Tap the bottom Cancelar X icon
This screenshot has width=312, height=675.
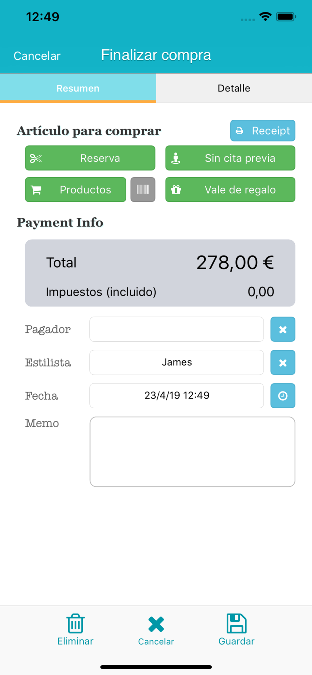pos(156,624)
